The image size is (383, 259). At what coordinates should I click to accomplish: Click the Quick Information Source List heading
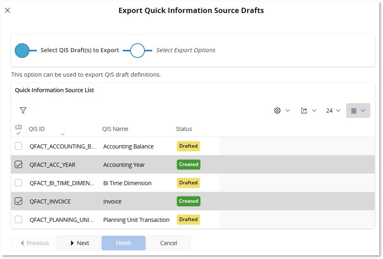tap(54, 90)
